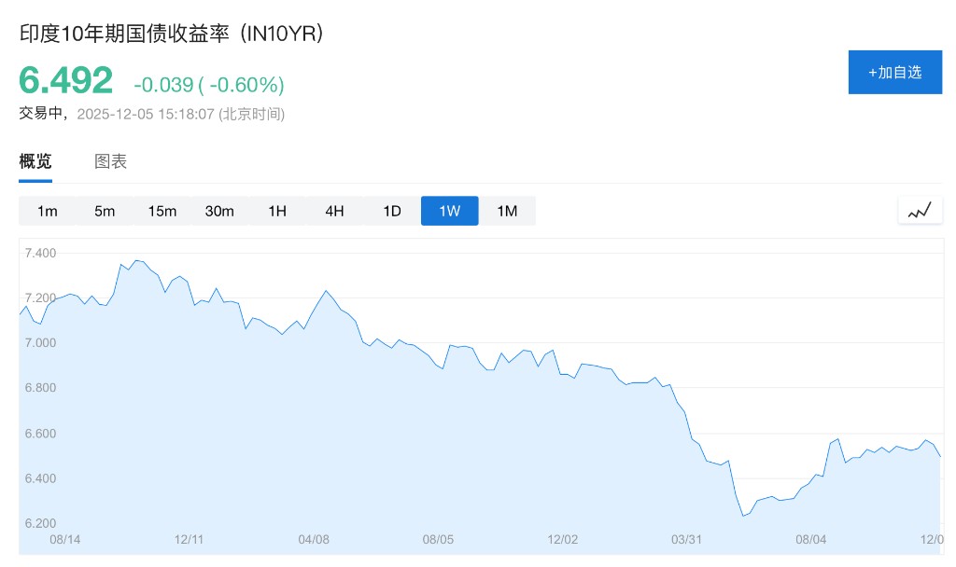Open the chart type line icon

coord(920,211)
